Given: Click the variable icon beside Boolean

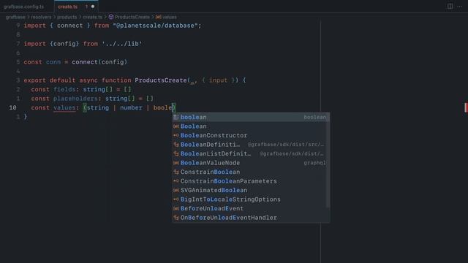Looking at the screenshot, I should point(176,126).
